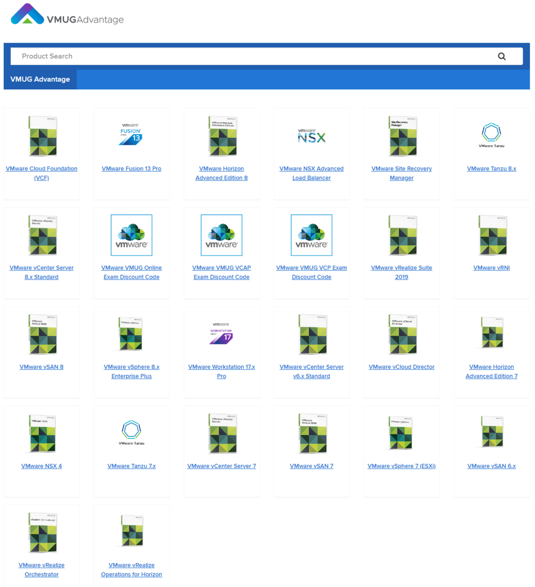Open the VMware NSX 4 link
Viewport: 535px width, 587px height.
pyautogui.click(x=42, y=466)
